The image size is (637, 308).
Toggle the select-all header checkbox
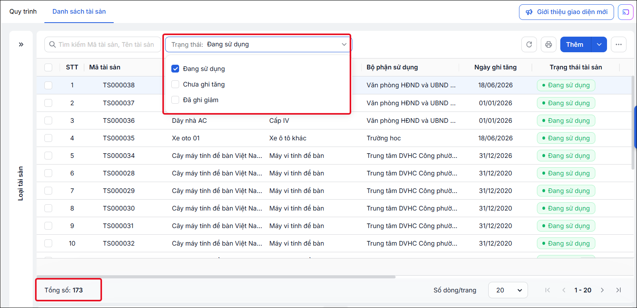click(x=48, y=67)
